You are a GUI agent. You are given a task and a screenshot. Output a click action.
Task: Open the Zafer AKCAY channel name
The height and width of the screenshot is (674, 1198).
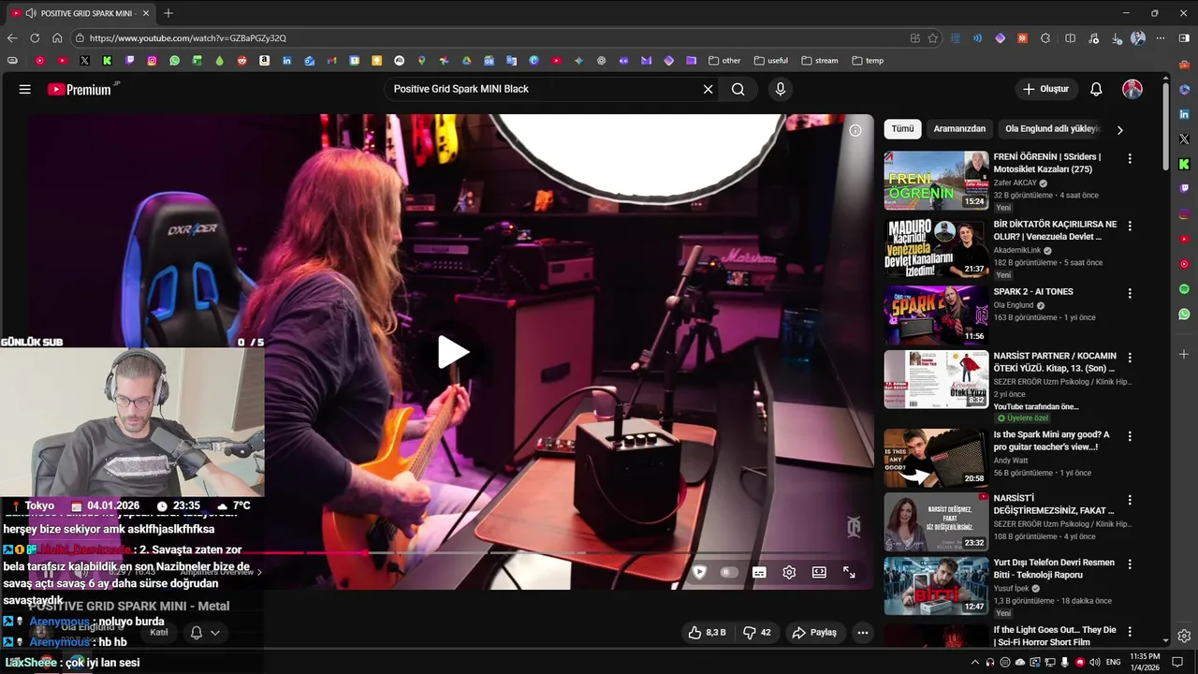(x=1015, y=183)
